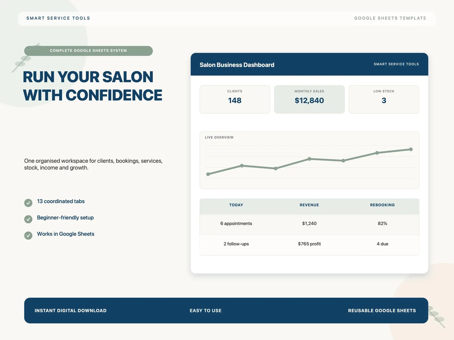Image resolution: width=454 pixels, height=340 pixels.
Task: Click the checkmark icon beside "Works in Google Sheets"
Action: tap(28, 236)
